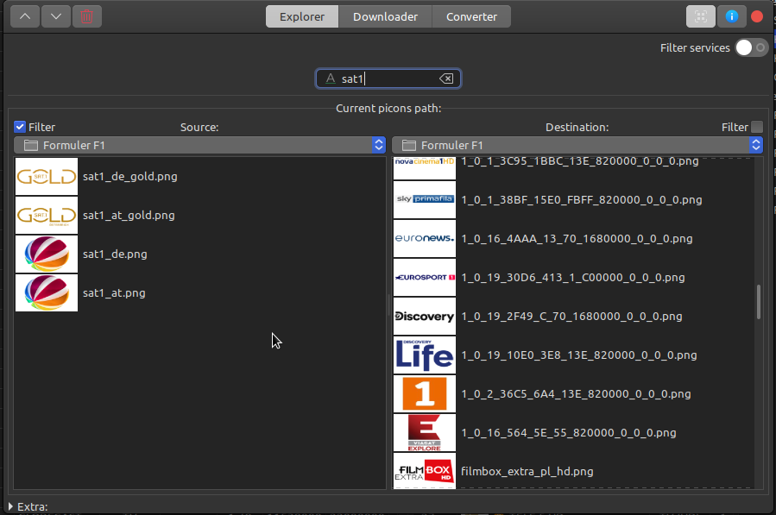This screenshot has width=776, height=515.
Task: Click sat1_de_gold.png file name
Action: (x=130, y=177)
